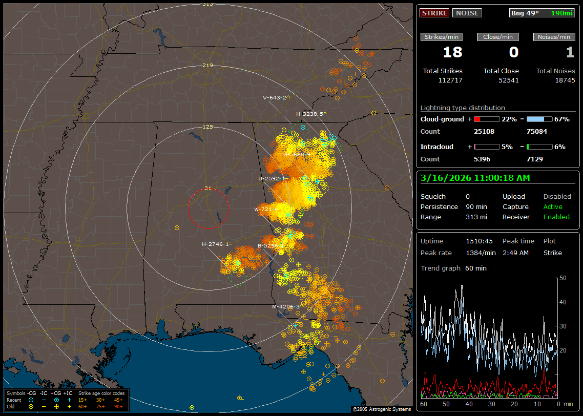Click the recent negative cloud-to-ground legend symbol
Image resolution: width=583 pixels, height=416 pixels.
click(x=31, y=400)
